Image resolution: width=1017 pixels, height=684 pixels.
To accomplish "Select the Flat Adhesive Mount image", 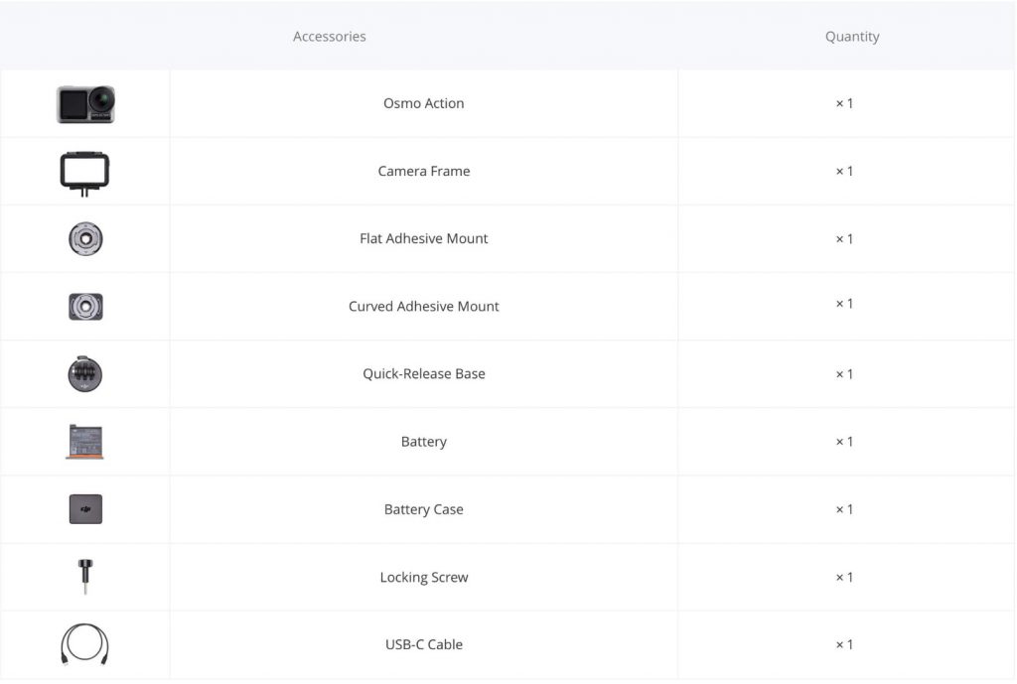I will coord(85,238).
